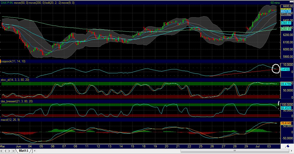Click the Jun label on date axis
The image size is (294, 154).
pos(18,146)
